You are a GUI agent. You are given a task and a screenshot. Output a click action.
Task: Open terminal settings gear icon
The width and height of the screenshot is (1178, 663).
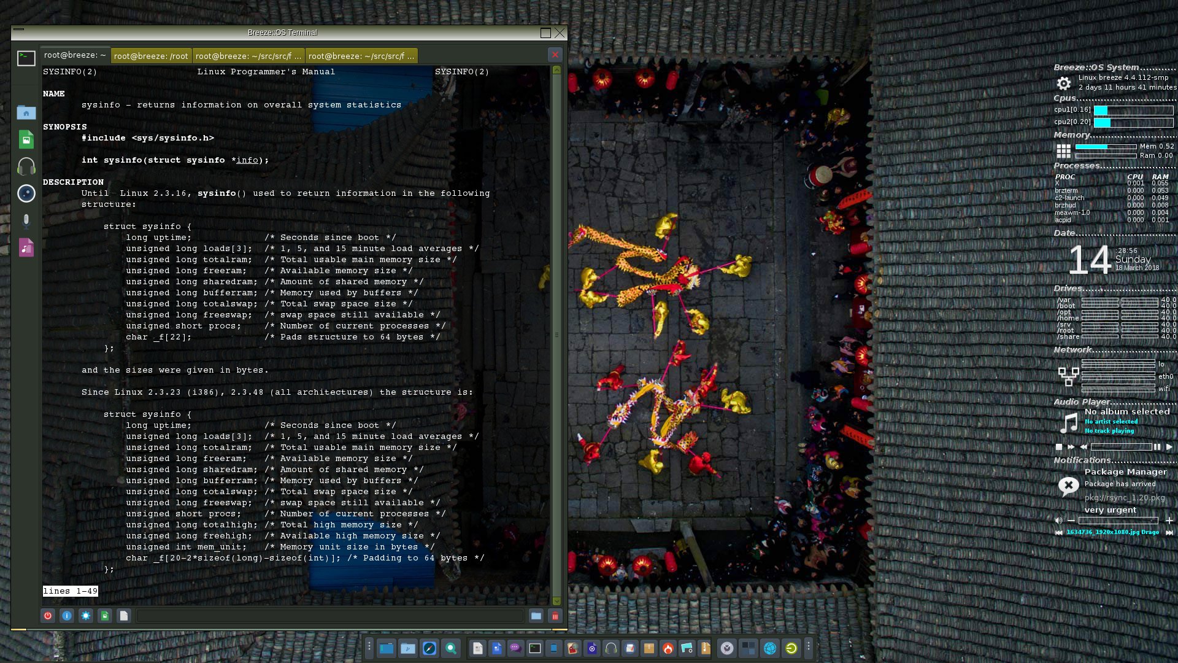(86, 616)
